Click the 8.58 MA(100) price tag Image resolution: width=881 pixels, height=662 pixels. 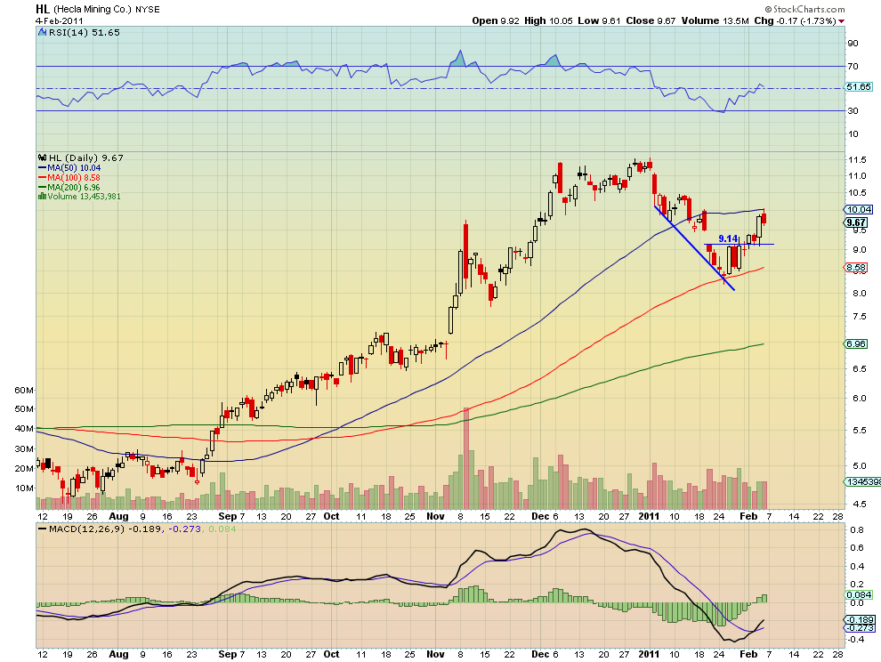856,268
